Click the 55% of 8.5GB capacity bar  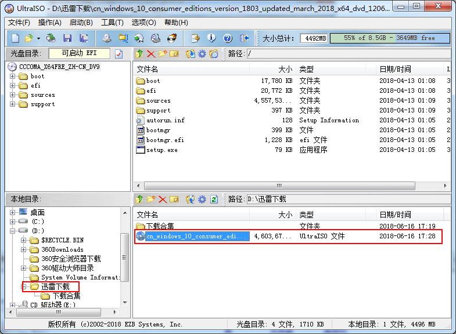[x=390, y=38]
